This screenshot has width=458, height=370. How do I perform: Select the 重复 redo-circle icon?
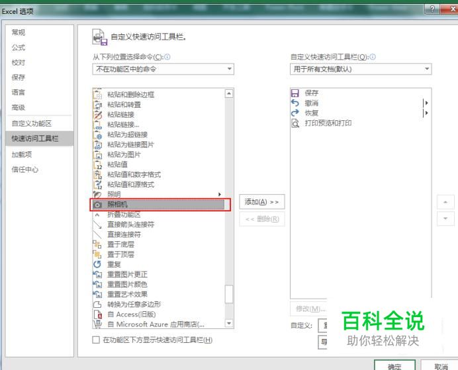click(97, 264)
